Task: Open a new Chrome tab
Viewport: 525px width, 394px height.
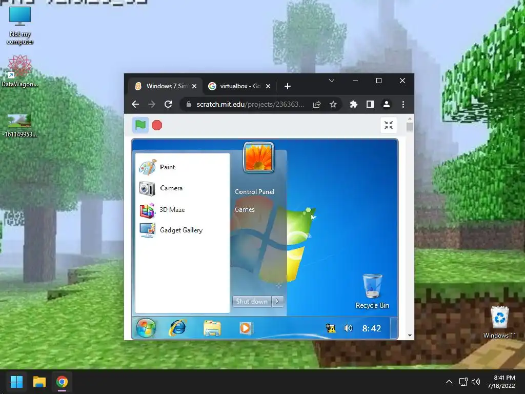Action: tap(287, 86)
